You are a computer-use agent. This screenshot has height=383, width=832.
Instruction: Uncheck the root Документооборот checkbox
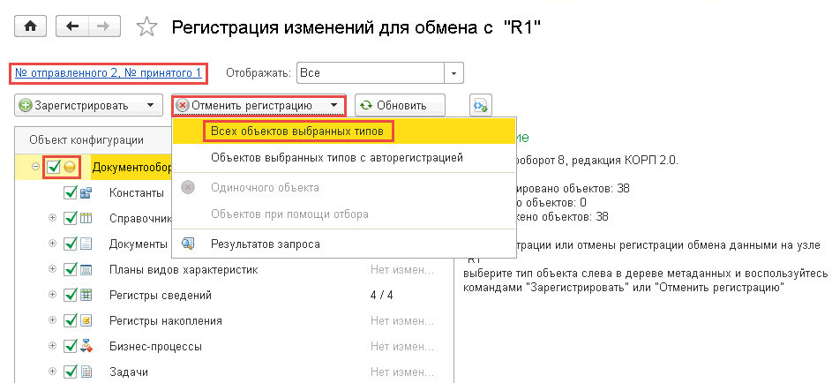(54, 167)
